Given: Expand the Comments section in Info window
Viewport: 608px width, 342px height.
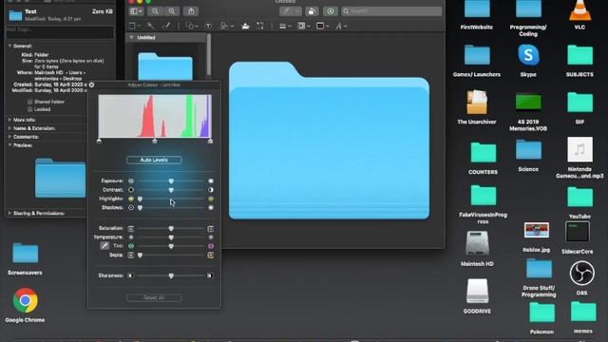Looking at the screenshot, I should pos(9,137).
